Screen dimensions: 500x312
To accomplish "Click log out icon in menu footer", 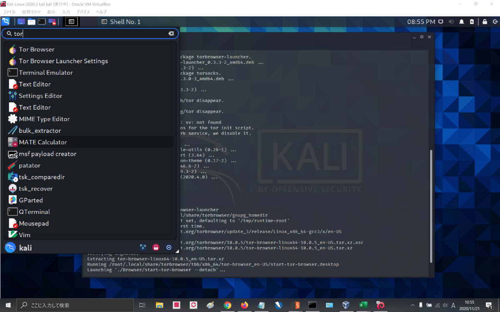I will 169,248.
